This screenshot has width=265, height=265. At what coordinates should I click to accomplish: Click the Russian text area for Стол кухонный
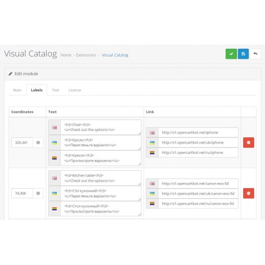[x=101, y=209]
